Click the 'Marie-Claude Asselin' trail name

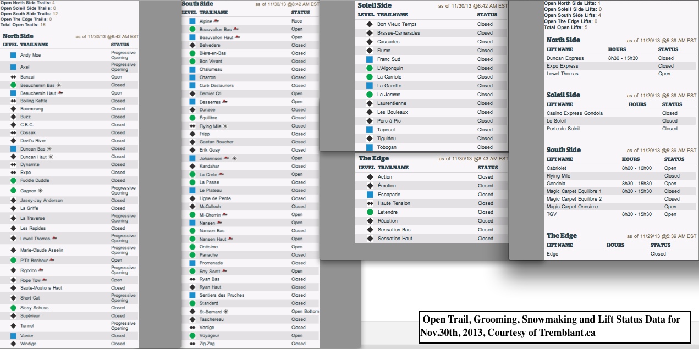[x=42, y=250]
